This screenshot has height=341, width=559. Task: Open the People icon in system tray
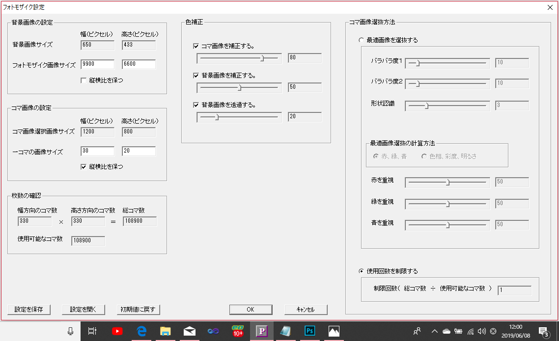click(417, 331)
